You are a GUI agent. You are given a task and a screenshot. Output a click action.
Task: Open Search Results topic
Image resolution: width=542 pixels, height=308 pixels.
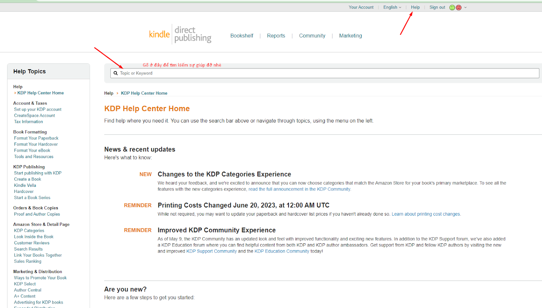pyautogui.click(x=28, y=249)
